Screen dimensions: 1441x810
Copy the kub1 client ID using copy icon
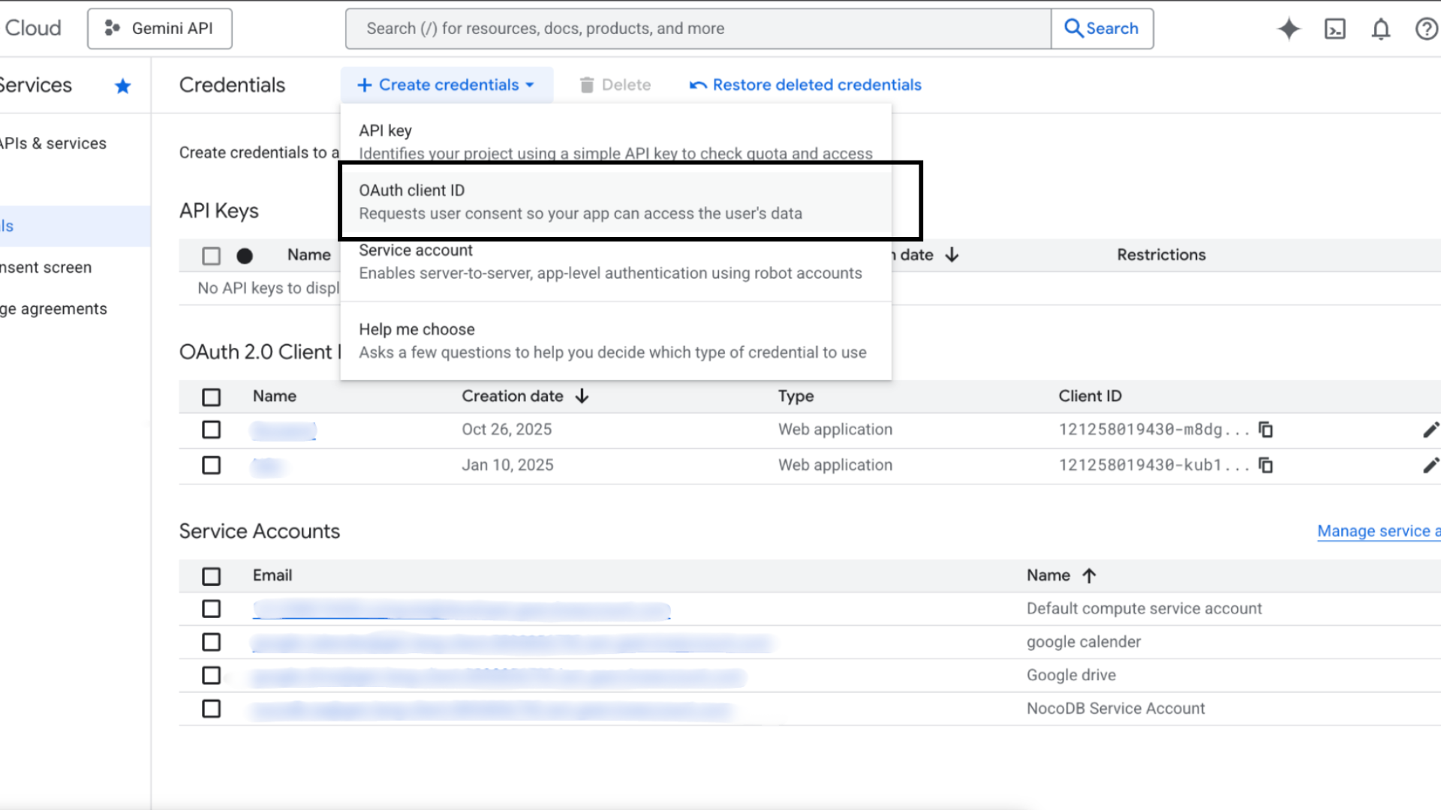tap(1266, 465)
